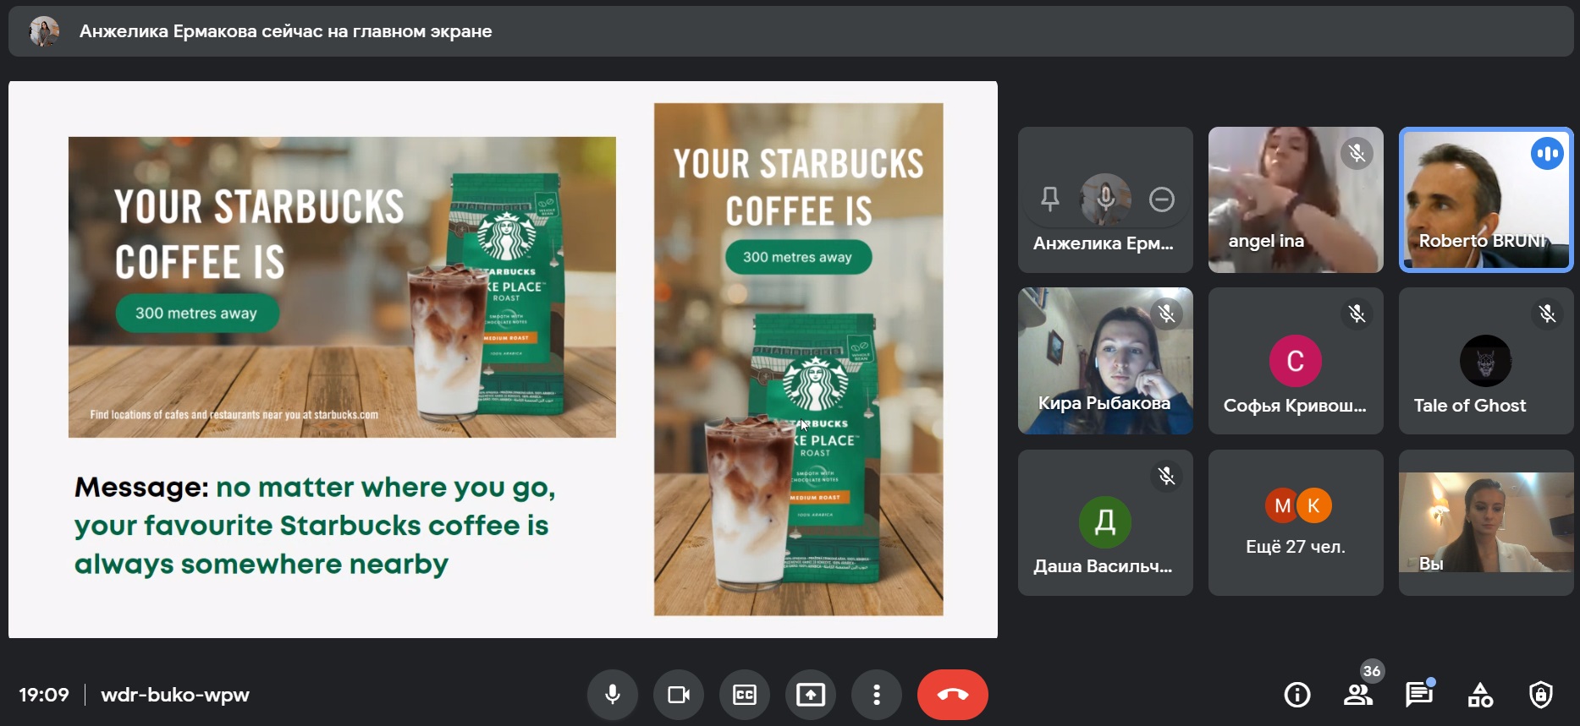Click Софья Кривош's avatar letter C
The width and height of the screenshot is (1580, 726).
tap(1296, 361)
